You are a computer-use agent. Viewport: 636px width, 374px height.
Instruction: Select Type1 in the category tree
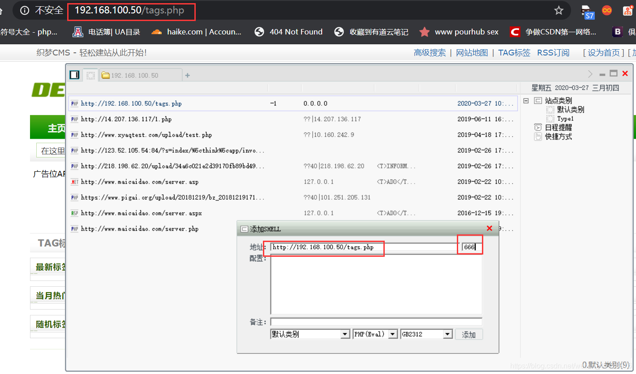[x=565, y=119]
